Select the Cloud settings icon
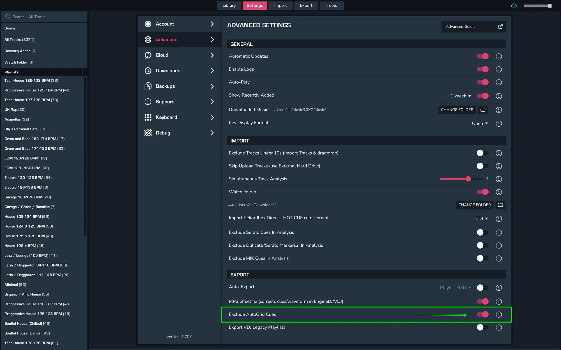561x350 pixels. [x=148, y=55]
